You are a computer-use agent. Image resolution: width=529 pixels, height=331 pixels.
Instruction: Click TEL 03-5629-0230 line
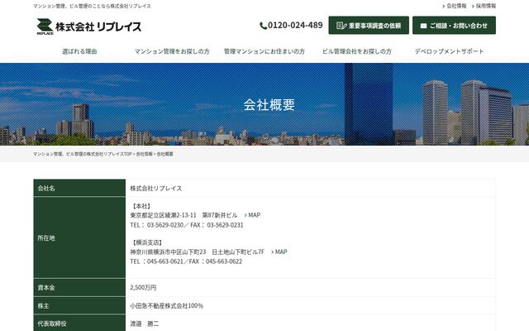(187, 225)
